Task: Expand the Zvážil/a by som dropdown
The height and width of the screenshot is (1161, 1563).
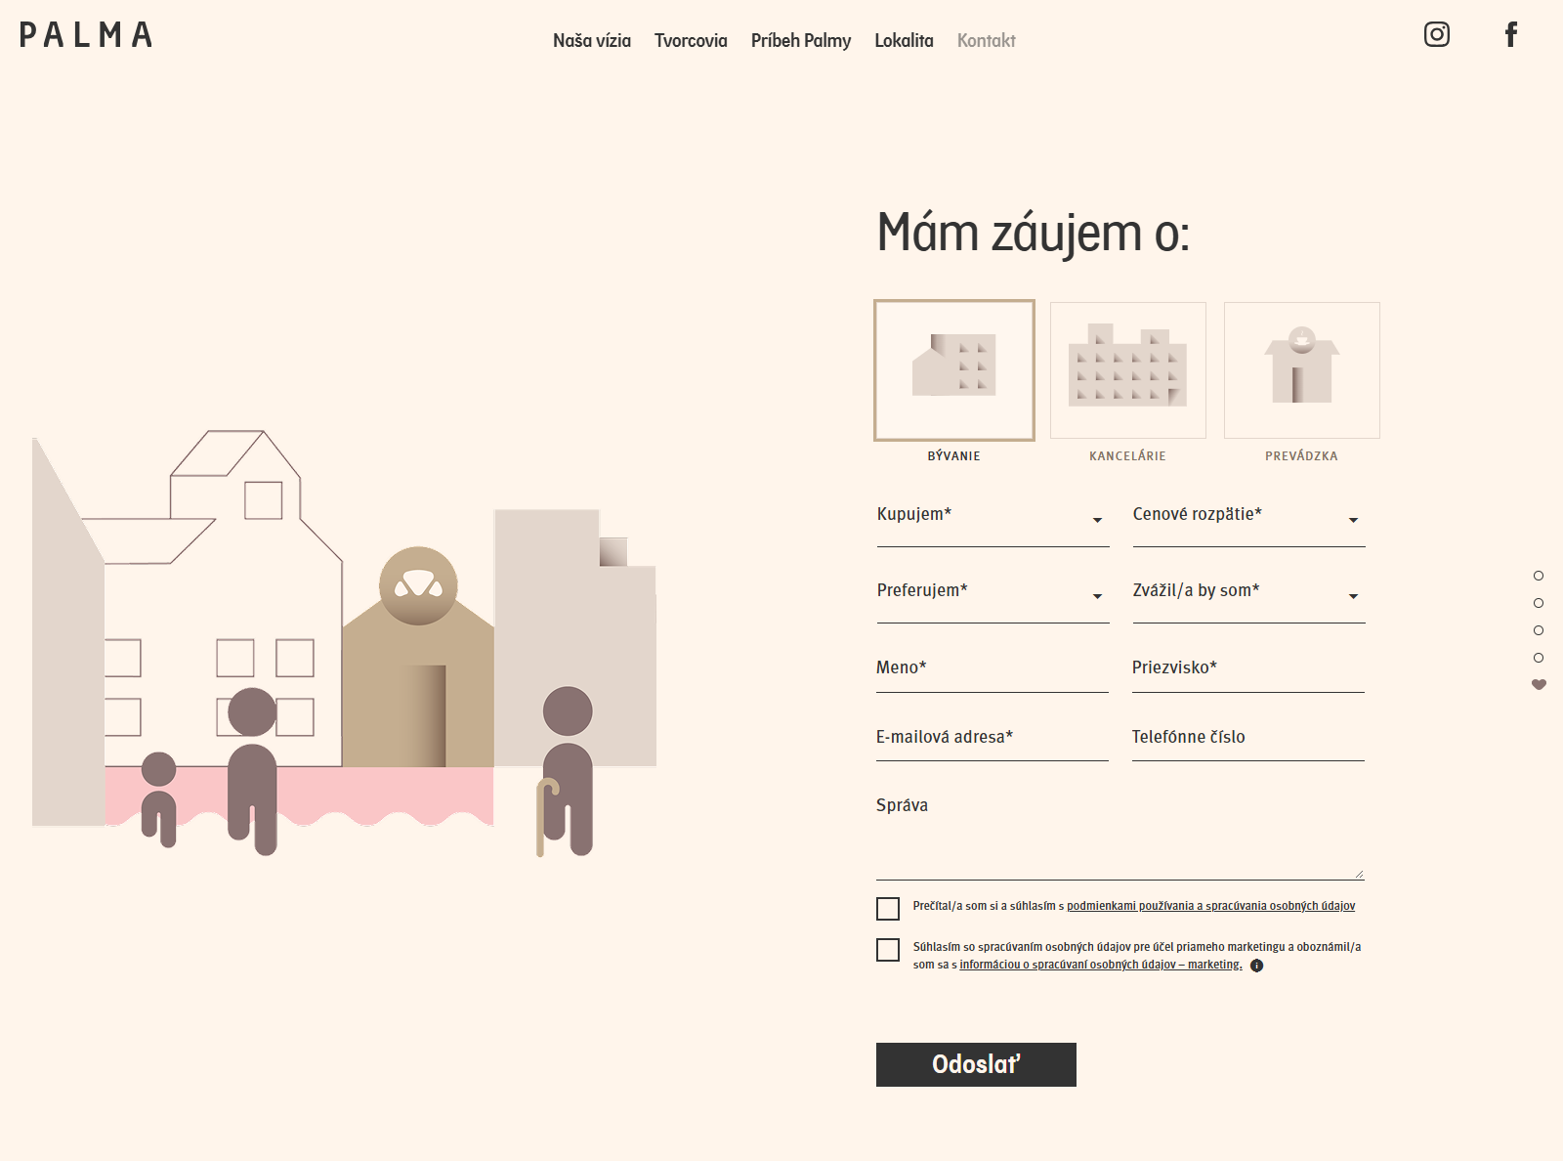Action: (x=1249, y=594)
